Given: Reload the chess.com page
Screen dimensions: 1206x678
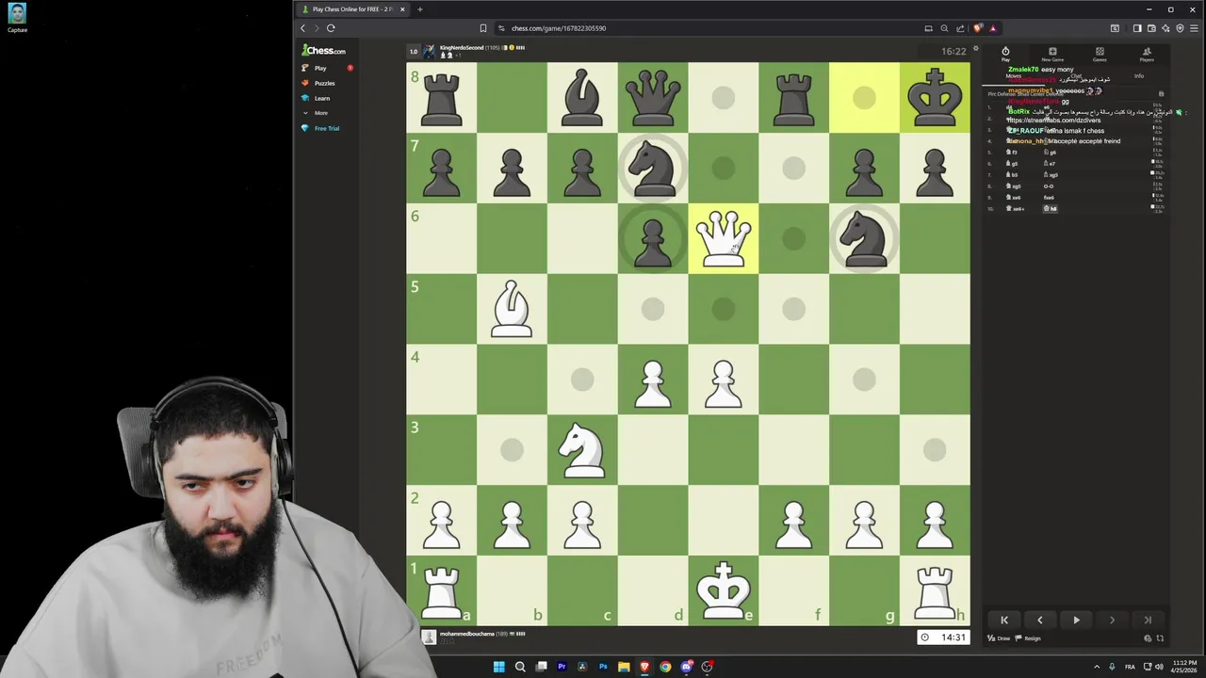Looking at the screenshot, I should 331,28.
